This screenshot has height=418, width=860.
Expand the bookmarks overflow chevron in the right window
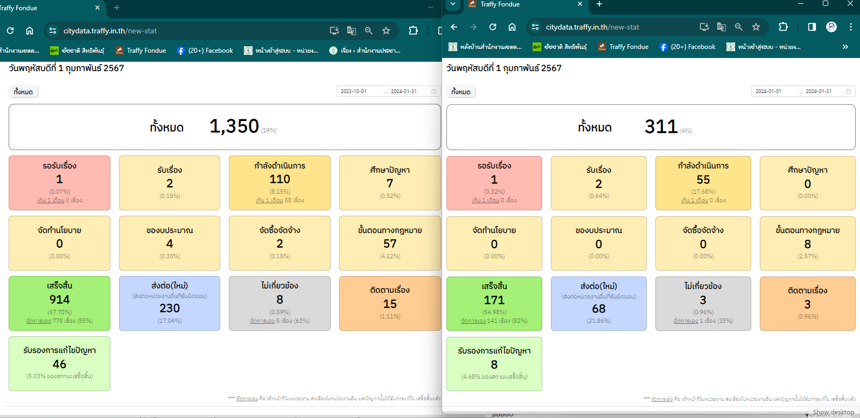(x=845, y=47)
